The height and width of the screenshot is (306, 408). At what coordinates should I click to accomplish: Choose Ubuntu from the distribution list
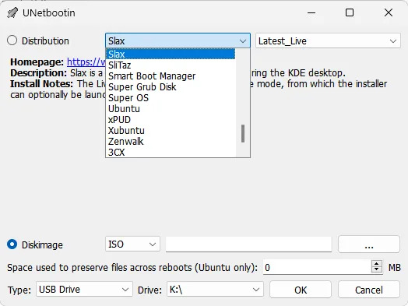point(171,109)
